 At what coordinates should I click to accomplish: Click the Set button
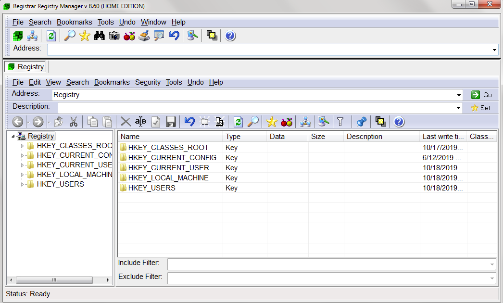(480, 108)
